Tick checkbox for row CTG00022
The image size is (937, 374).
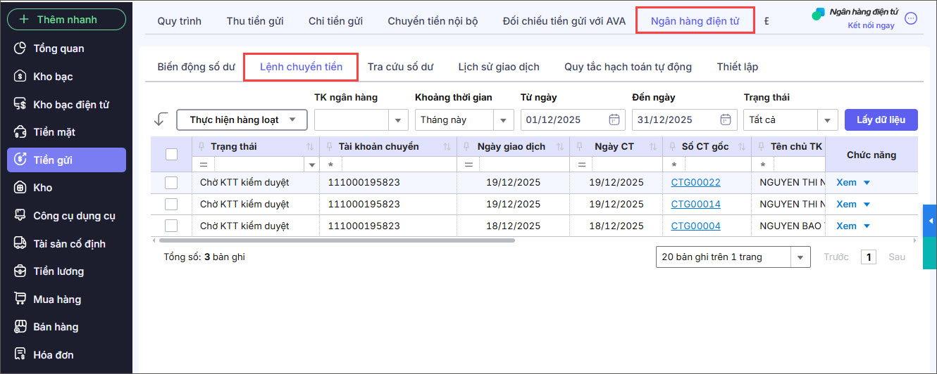tap(171, 183)
